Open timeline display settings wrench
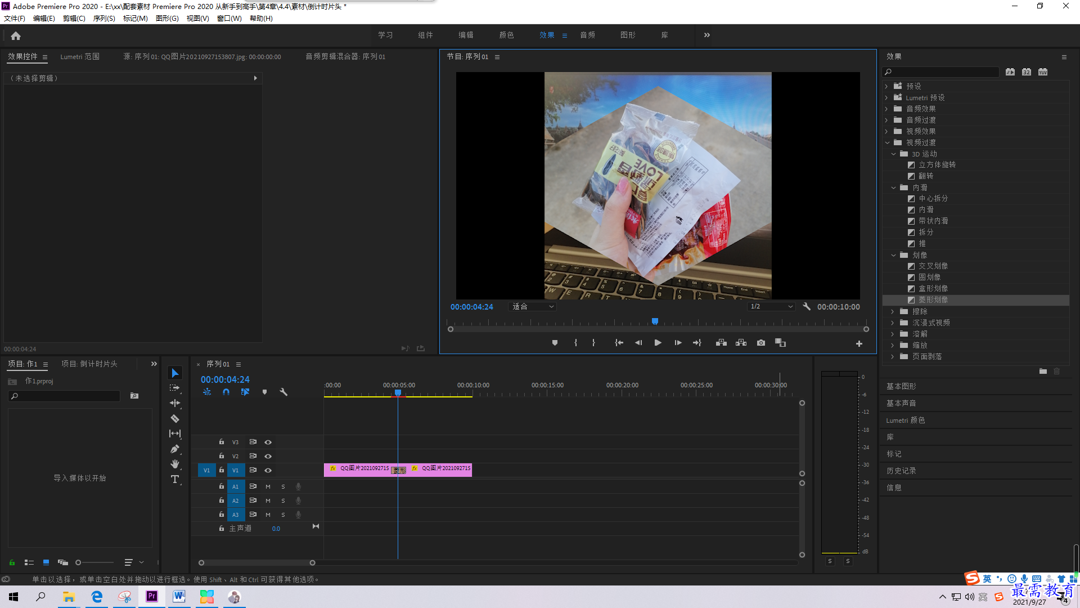 click(283, 392)
